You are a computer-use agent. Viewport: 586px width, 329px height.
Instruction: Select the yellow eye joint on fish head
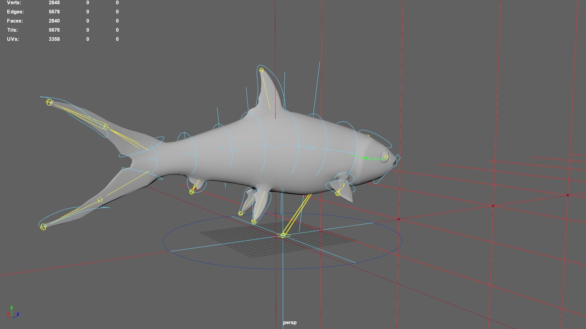(x=386, y=157)
